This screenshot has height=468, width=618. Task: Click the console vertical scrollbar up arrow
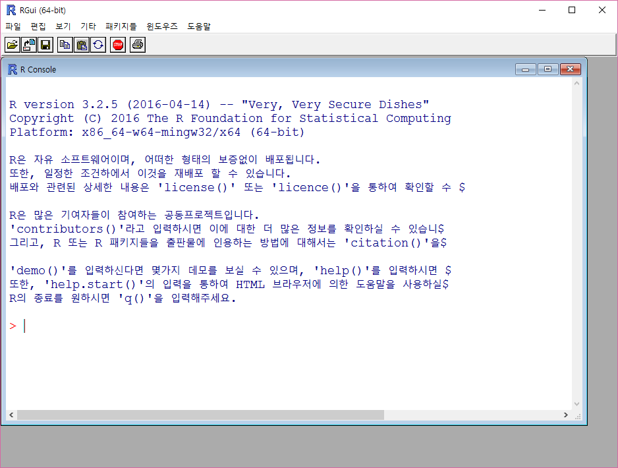576,83
